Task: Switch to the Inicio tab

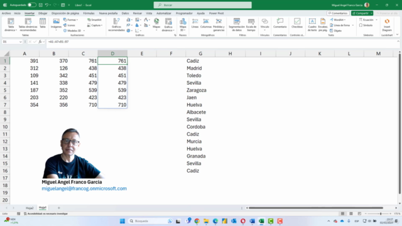Action: (x=17, y=13)
